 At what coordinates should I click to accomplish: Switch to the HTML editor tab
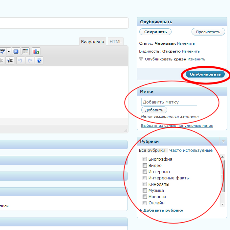115,41
